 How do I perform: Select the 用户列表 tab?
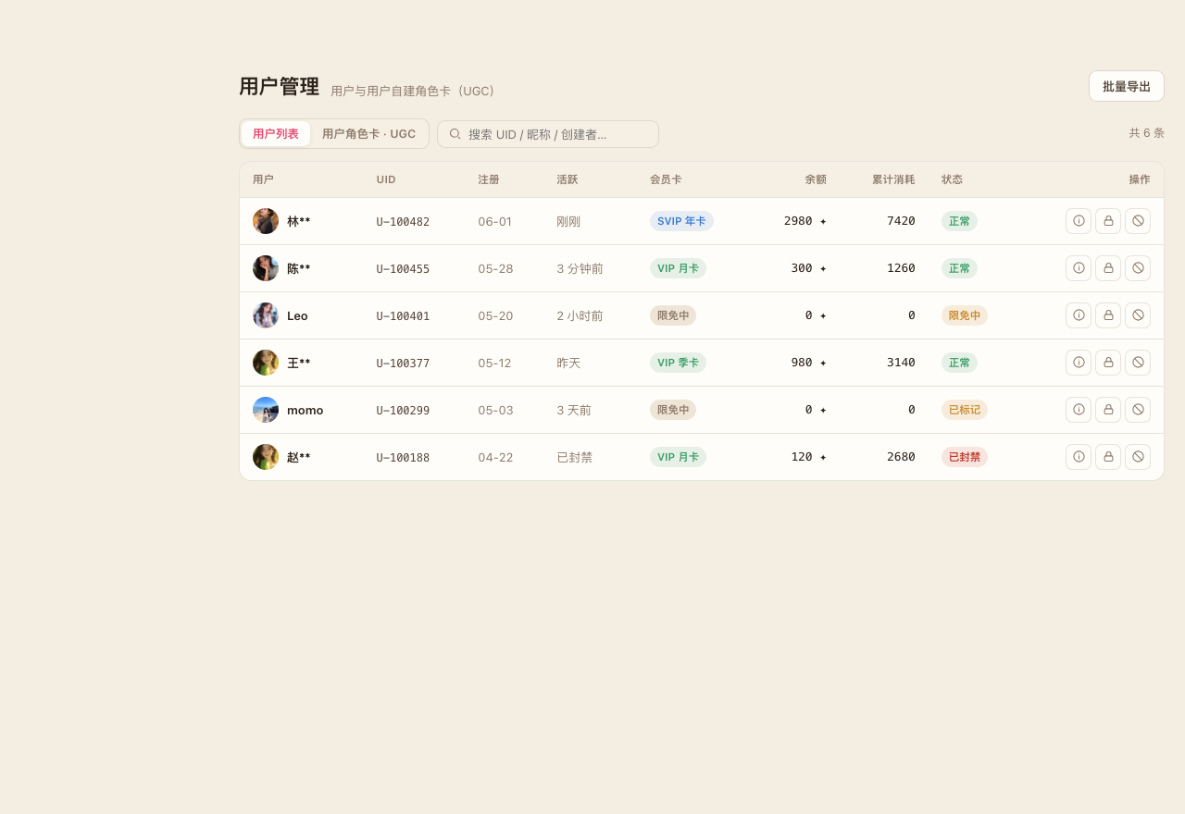[x=276, y=134]
